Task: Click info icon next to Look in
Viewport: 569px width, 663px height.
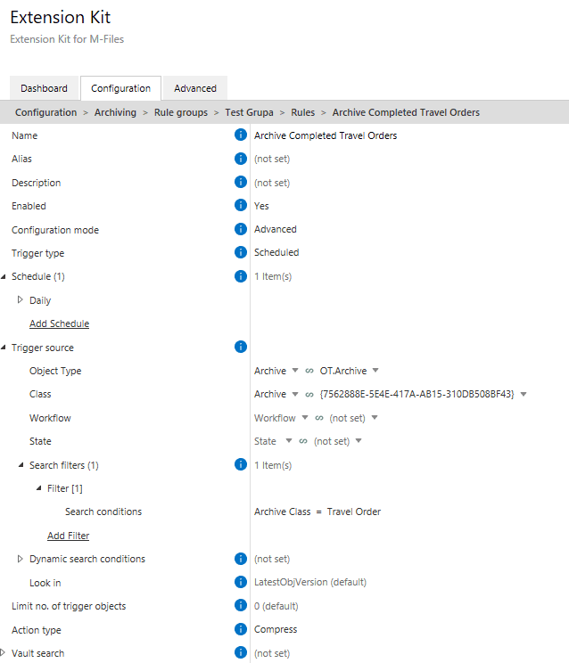Action: tap(240, 582)
